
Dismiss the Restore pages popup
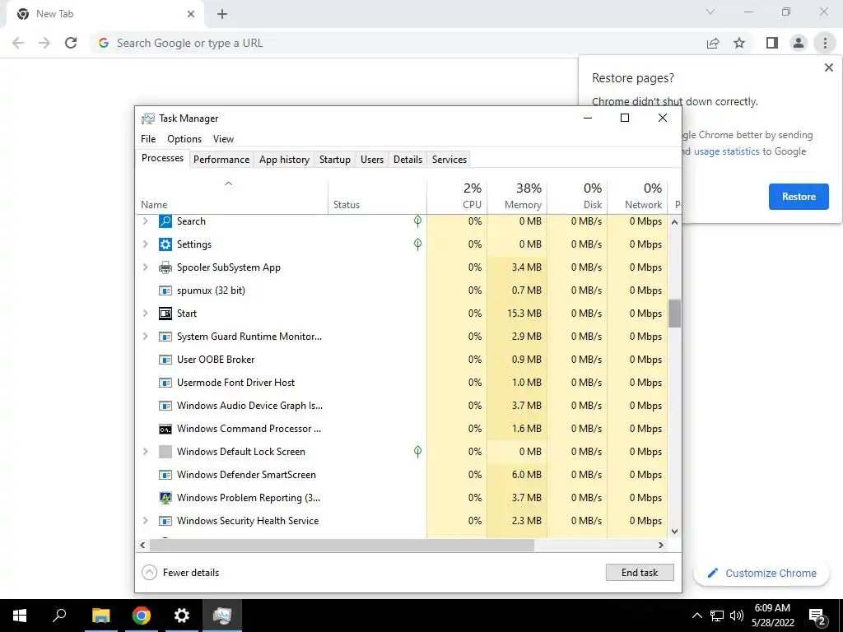[828, 67]
